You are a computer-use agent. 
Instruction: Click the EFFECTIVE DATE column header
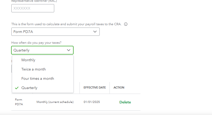tap(95, 87)
